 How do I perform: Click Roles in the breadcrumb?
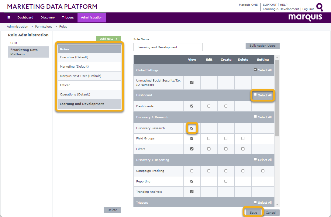pos(63,27)
